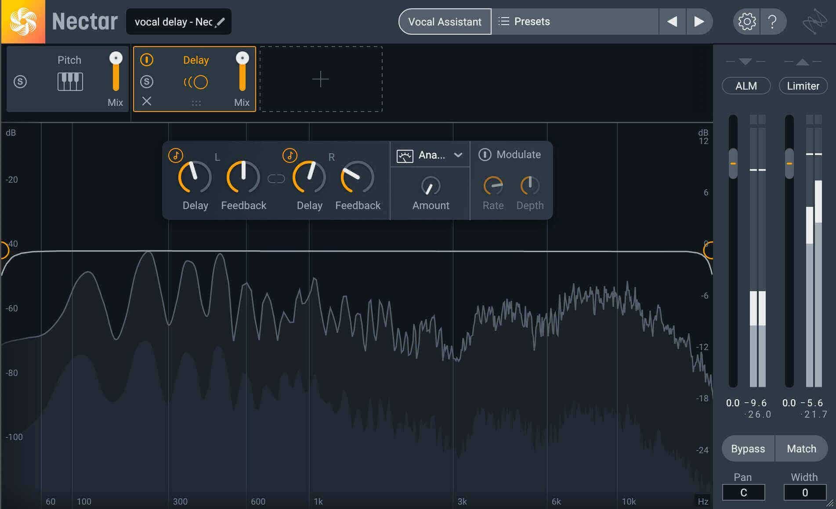Click the output peak readout -5.6
This screenshot has height=509, width=836.
812,403
